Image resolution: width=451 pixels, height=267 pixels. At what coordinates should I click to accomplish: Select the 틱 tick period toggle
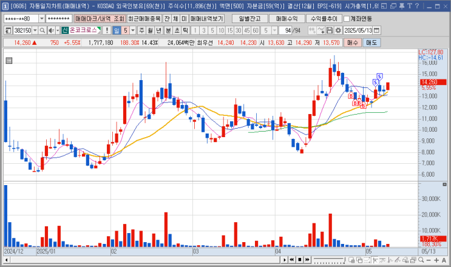point(186,30)
